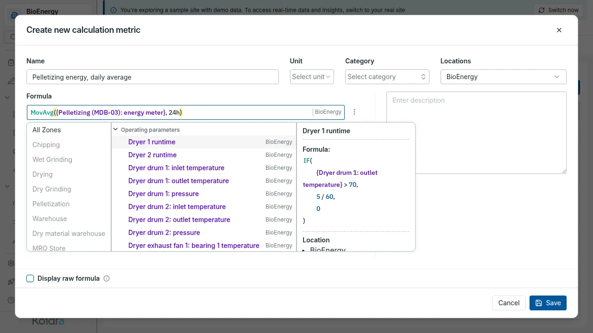Save the new calculation metric
This screenshot has width=593, height=333.
pos(548,303)
